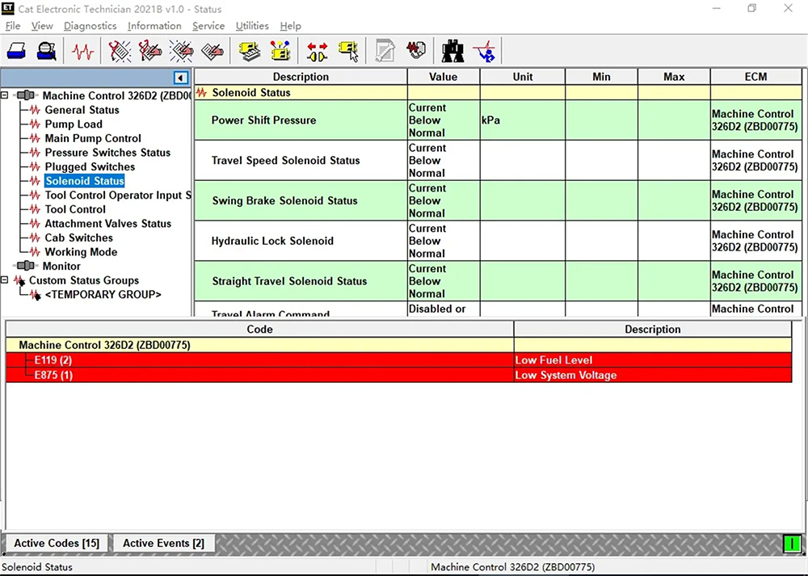Click the Status Tool waveform icon
Image resolution: width=808 pixels, height=576 pixels.
[82, 52]
